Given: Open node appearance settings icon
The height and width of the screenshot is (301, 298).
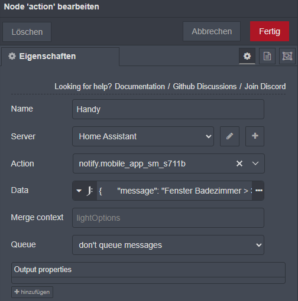Looking at the screenshot, I should click(x=287, y=56).
